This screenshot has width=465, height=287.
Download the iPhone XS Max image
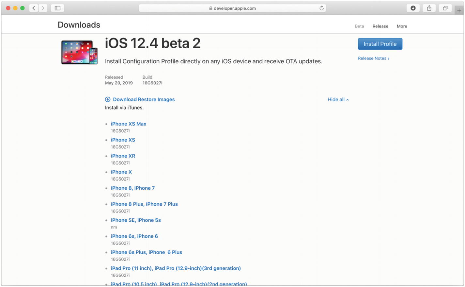(129, 124)
